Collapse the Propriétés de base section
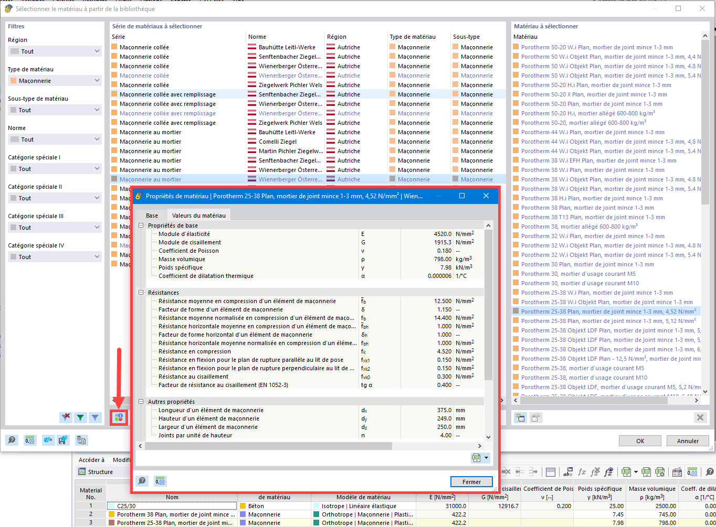Viewport: 716px width, 527px height. point(141,225)
